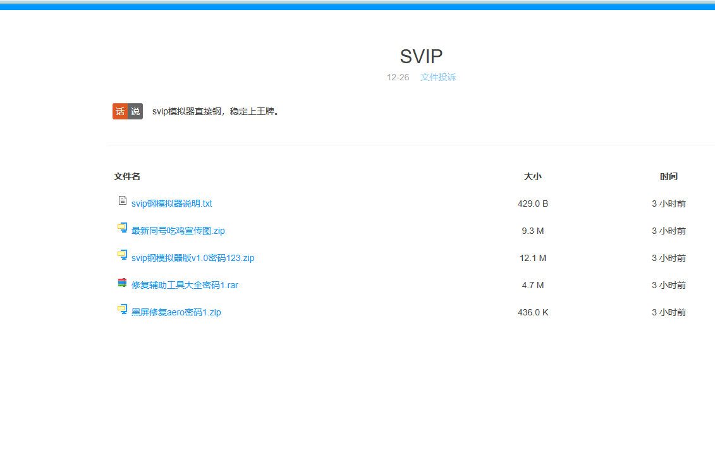Click the zip icon beside svip钢模拟器版v1.0密码123.zip
Screen dimensions: 715x450
[x=122, y=255]
